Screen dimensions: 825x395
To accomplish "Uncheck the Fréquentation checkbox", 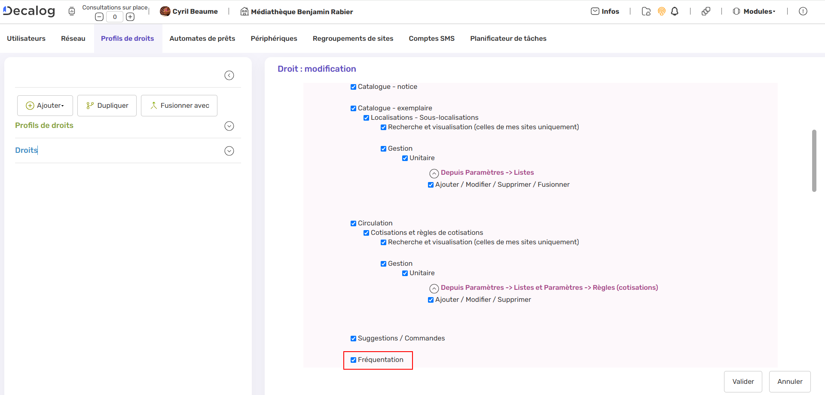I will pos(353,360).
